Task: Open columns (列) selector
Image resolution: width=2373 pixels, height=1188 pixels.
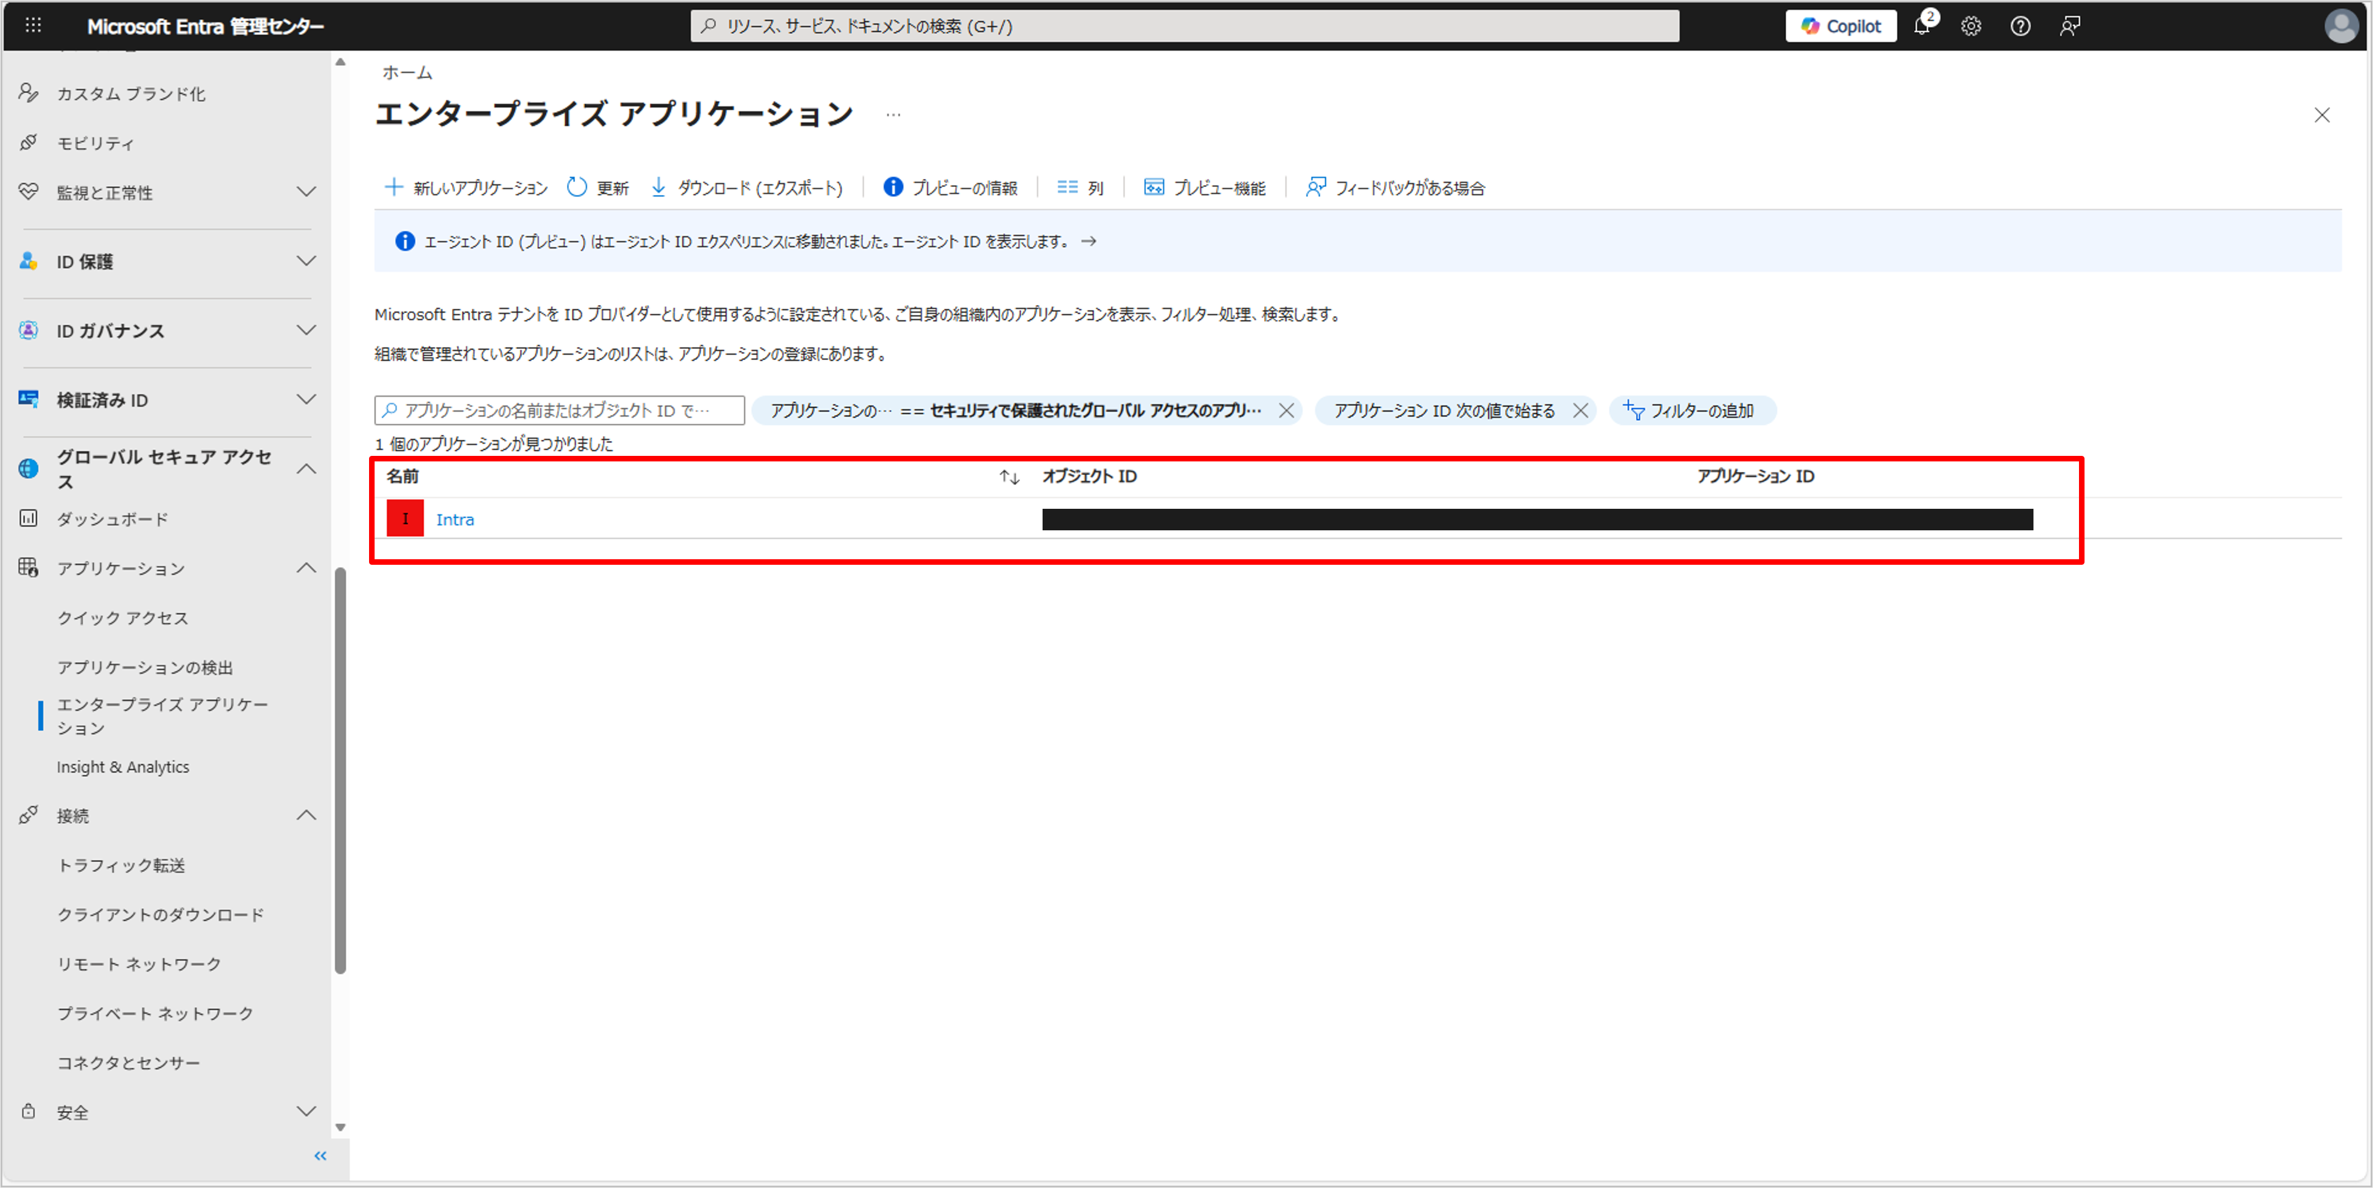Action: 1081,188
